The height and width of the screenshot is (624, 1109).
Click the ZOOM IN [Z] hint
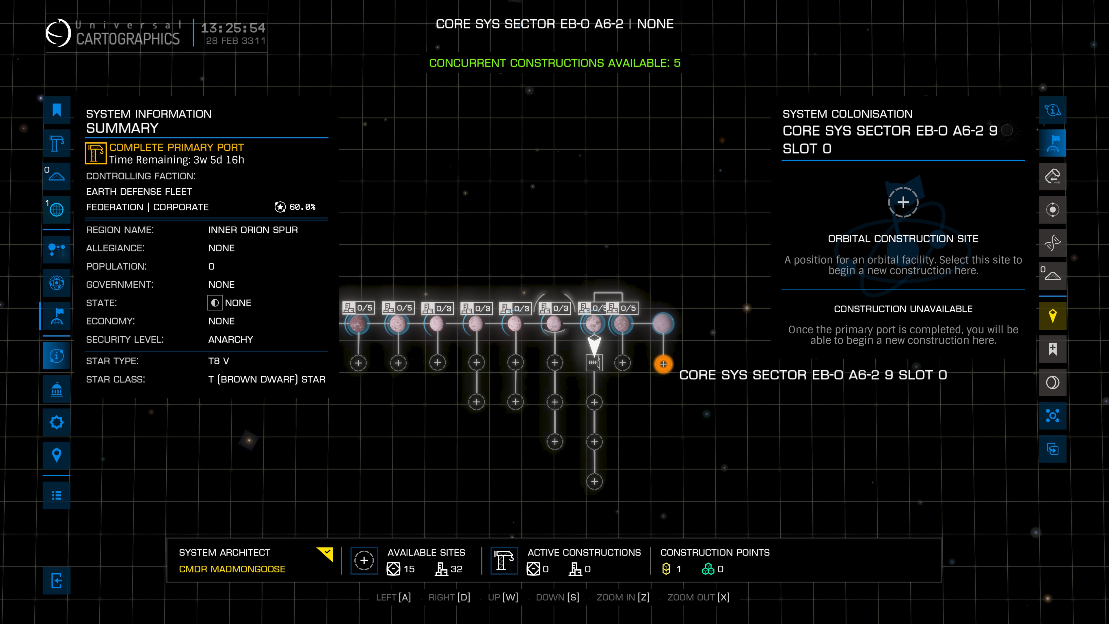pyautogui.click(x=623, y=597)
